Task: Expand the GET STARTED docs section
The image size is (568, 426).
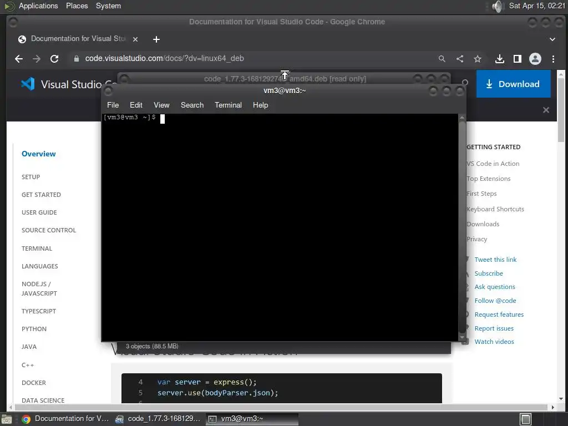Action: [41, 195]
